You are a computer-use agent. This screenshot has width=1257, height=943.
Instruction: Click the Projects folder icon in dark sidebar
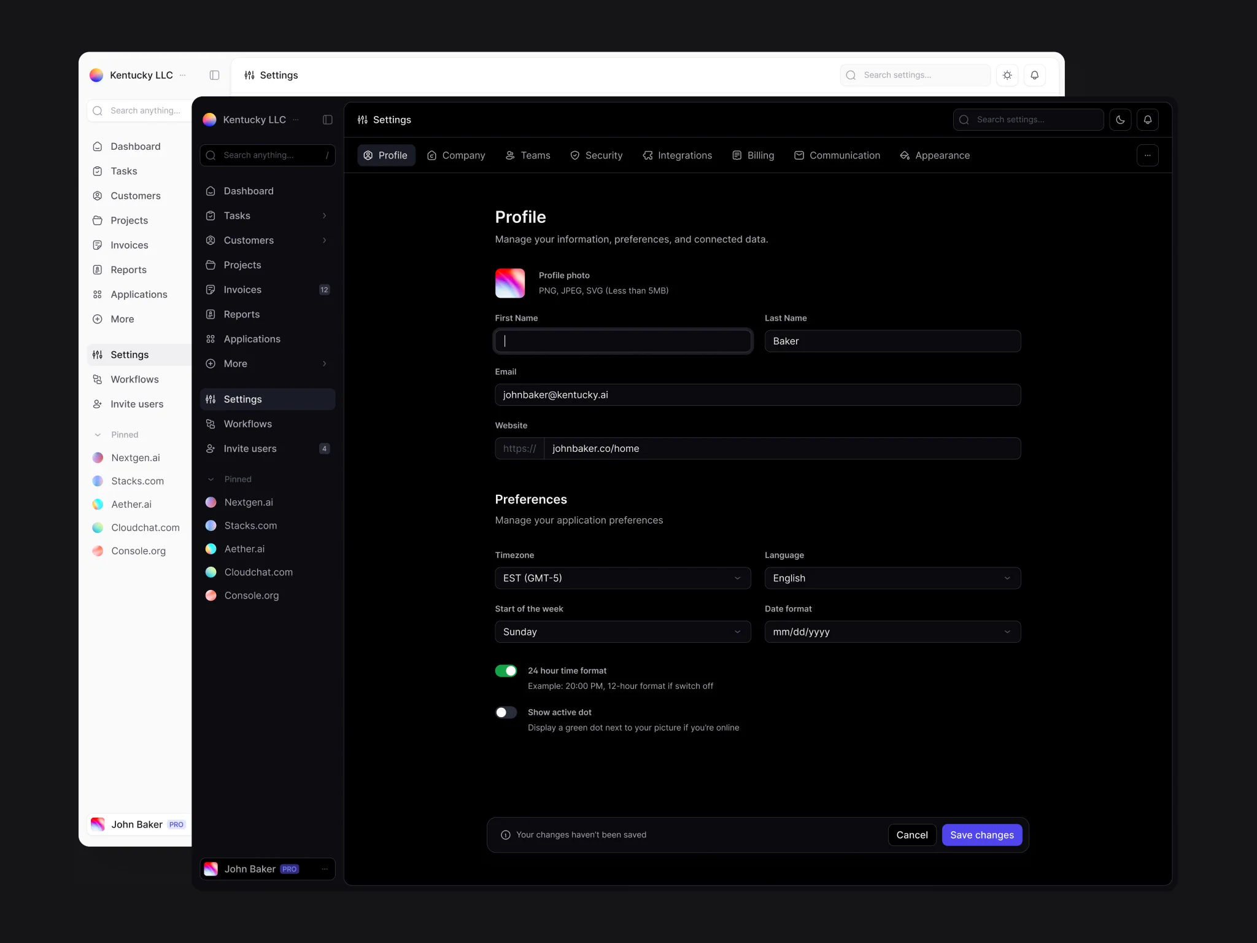pyautogui.click(x=211, y=265)
